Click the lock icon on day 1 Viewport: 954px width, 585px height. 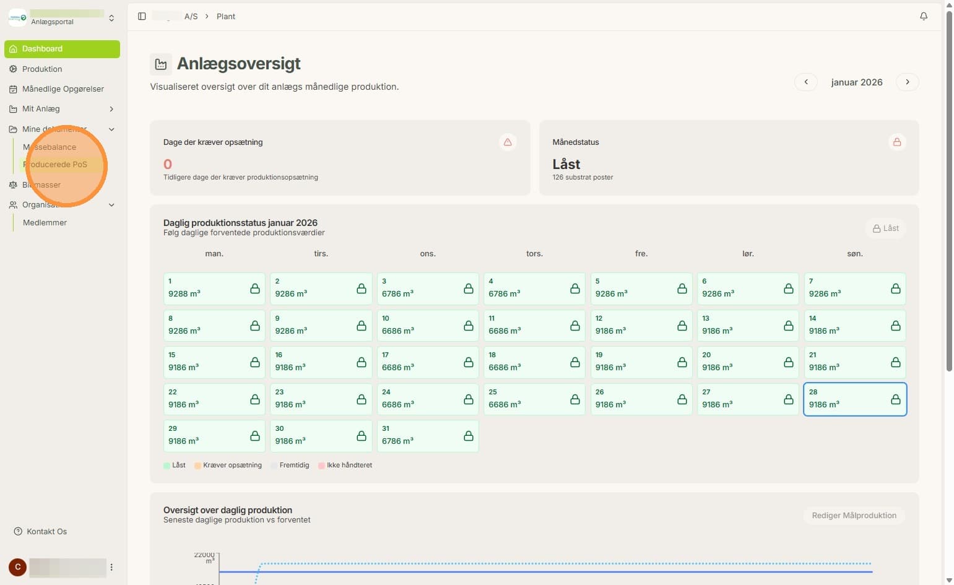255,288
